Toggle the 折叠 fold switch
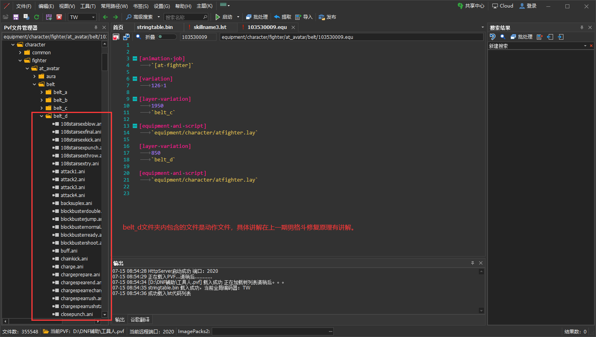 167,37
